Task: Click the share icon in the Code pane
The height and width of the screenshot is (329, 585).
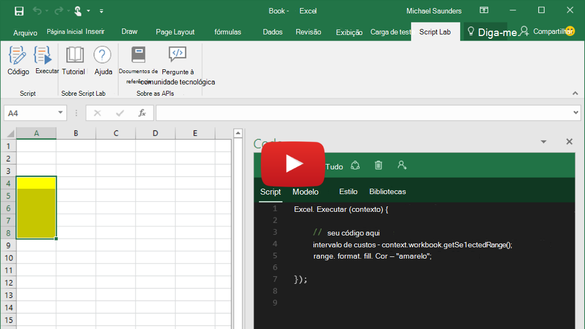Action: 355,166
